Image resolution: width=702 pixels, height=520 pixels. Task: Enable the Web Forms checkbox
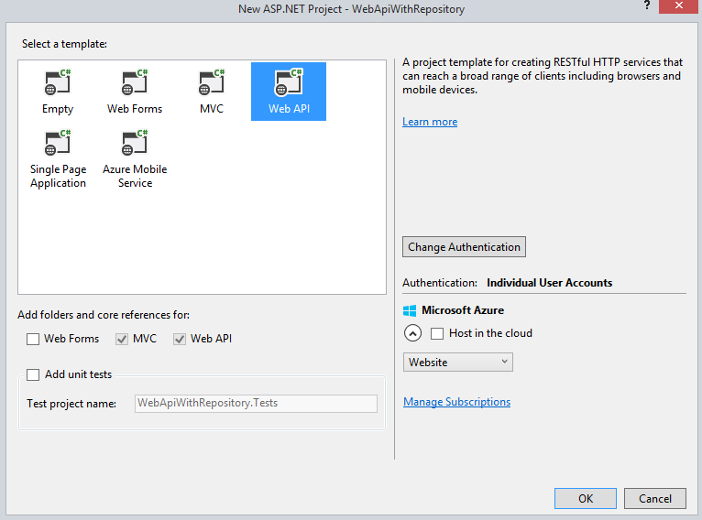pos(34,339)
